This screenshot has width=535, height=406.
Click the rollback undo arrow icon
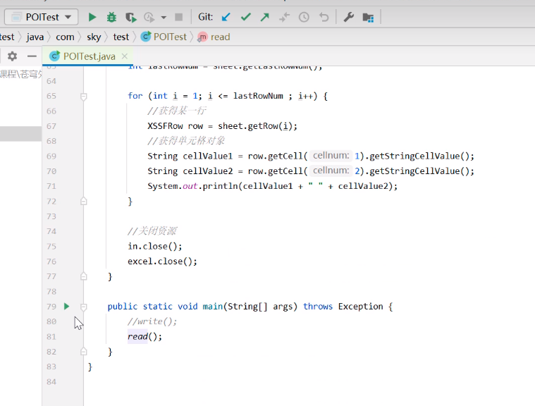[324, 17]
